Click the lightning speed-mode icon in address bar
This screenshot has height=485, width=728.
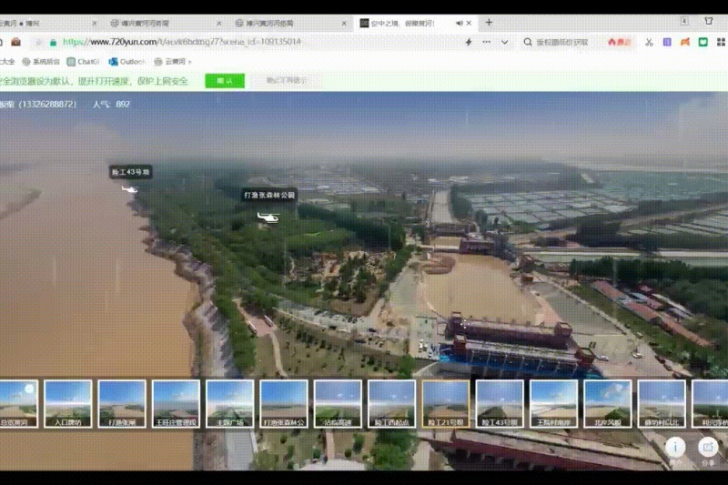coord(469,42)
